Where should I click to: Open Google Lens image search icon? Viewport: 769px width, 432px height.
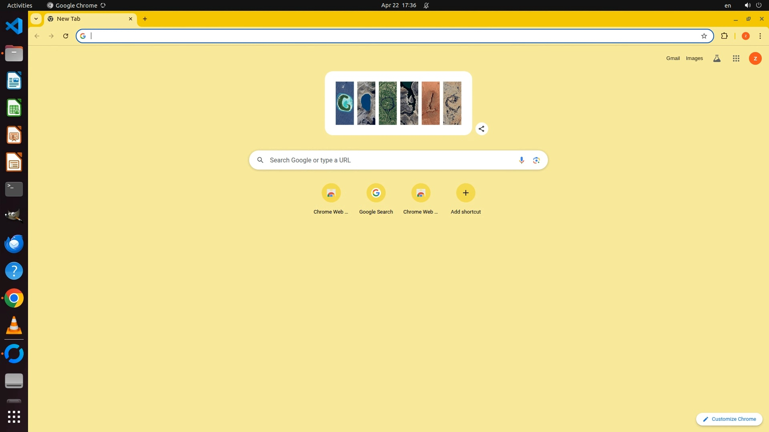coord(536,160)
